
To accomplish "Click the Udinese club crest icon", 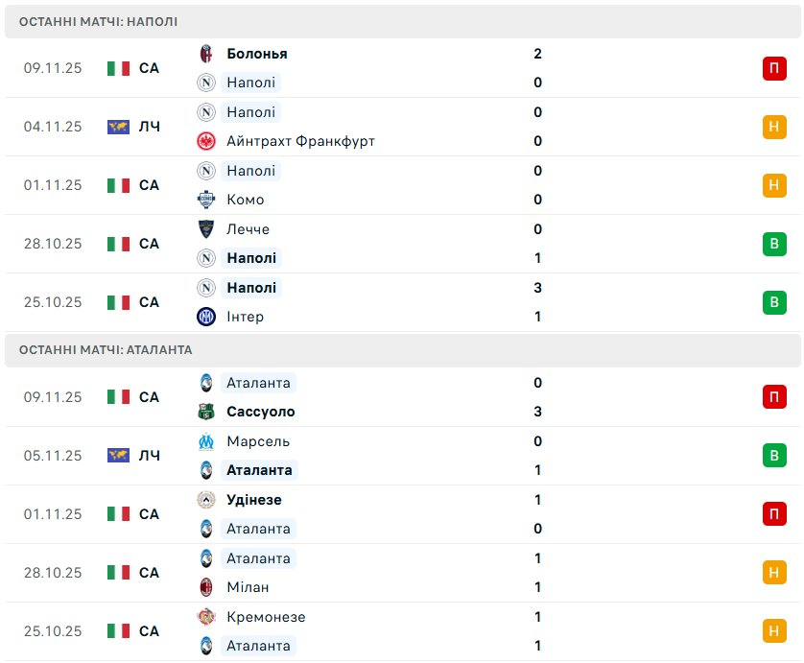I will 206,500.
